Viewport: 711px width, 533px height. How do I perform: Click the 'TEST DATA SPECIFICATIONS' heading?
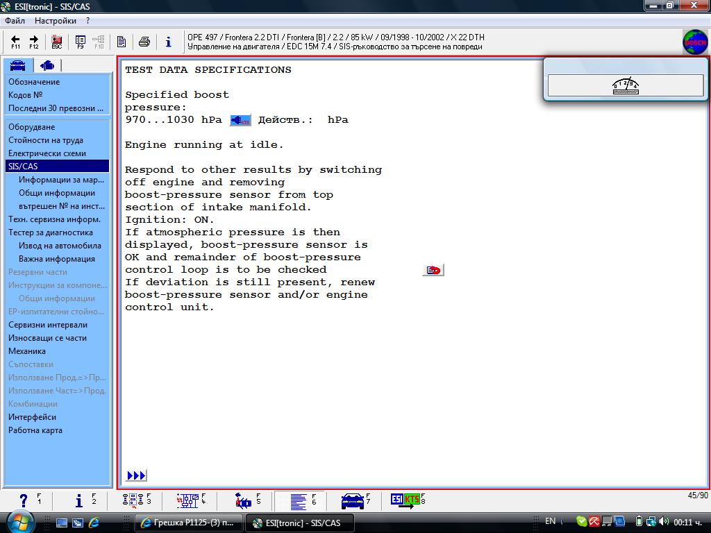(x=208, y=70)
